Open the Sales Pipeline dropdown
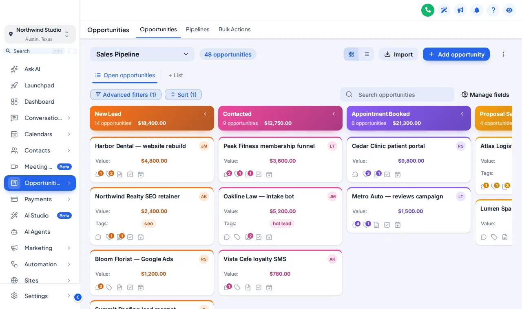 142,54
